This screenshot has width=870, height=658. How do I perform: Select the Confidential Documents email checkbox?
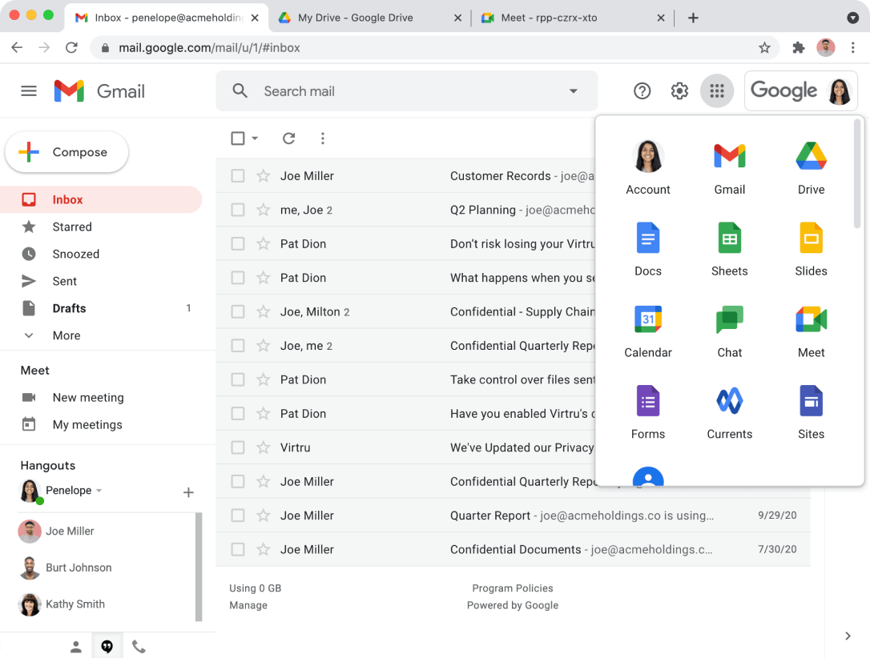pyautogui.click(x=238, y=549)
